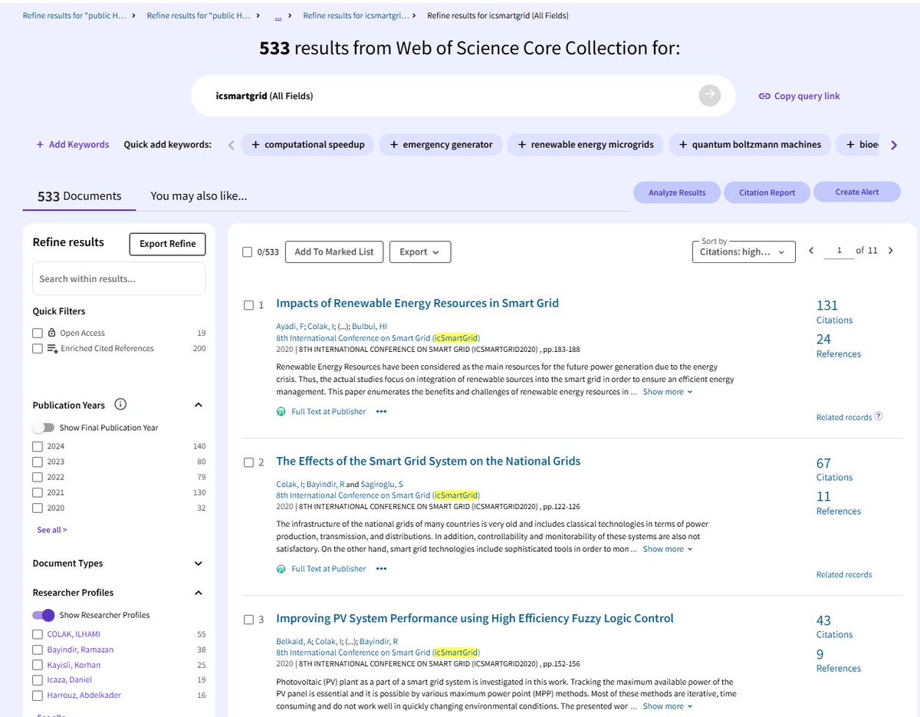Open Improving PV System Performance title
920x717 pixels.
point(475,618)
